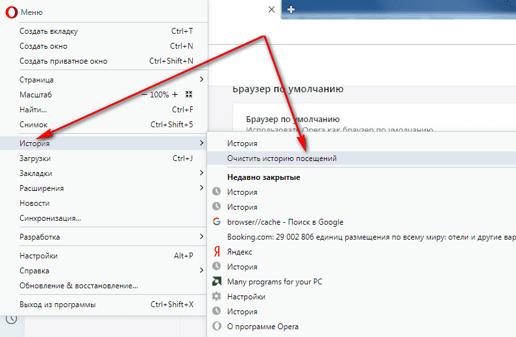Select Создать приватное окно menu item
Image resolution: width=516 pixels, height=337 pixels.
pos(103,61)
